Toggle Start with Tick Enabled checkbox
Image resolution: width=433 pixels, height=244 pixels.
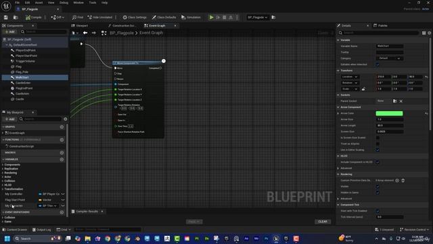pos(378,211)
